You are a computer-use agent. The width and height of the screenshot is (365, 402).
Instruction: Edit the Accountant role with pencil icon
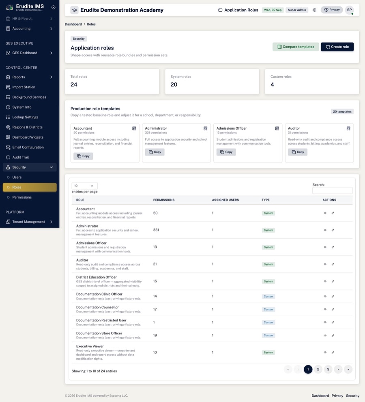(x=333, y=213)
